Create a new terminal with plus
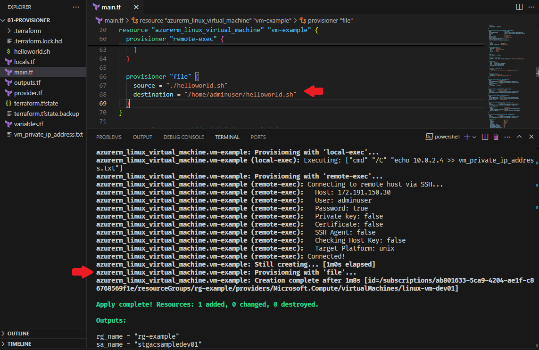The image size is (539, 350). coord(467,137)
